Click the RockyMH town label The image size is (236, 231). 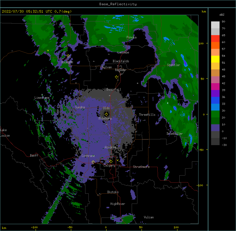67,62
